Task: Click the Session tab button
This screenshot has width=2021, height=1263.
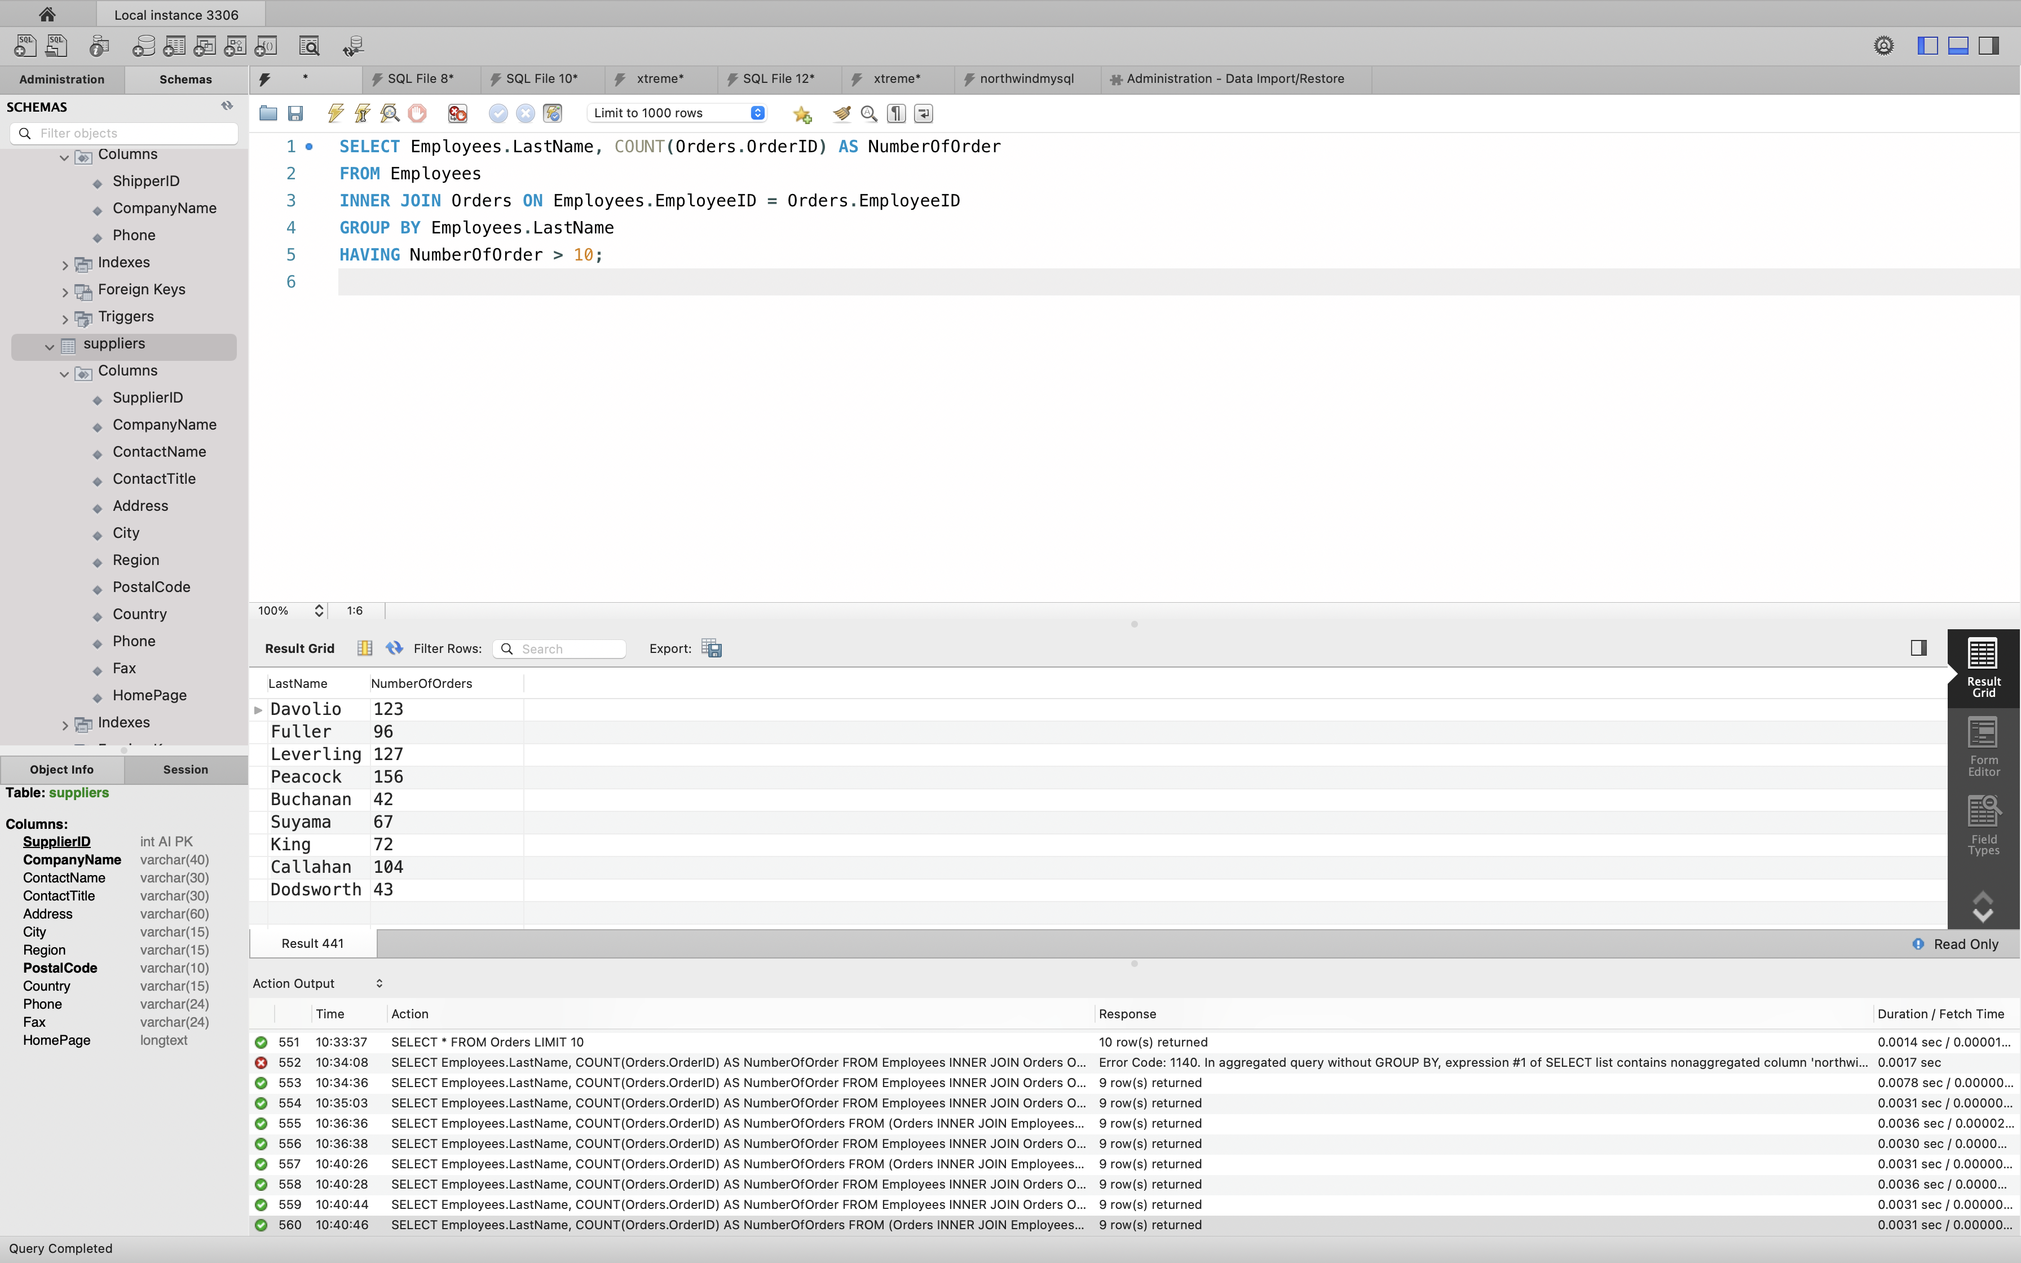Action: (186, 769)
